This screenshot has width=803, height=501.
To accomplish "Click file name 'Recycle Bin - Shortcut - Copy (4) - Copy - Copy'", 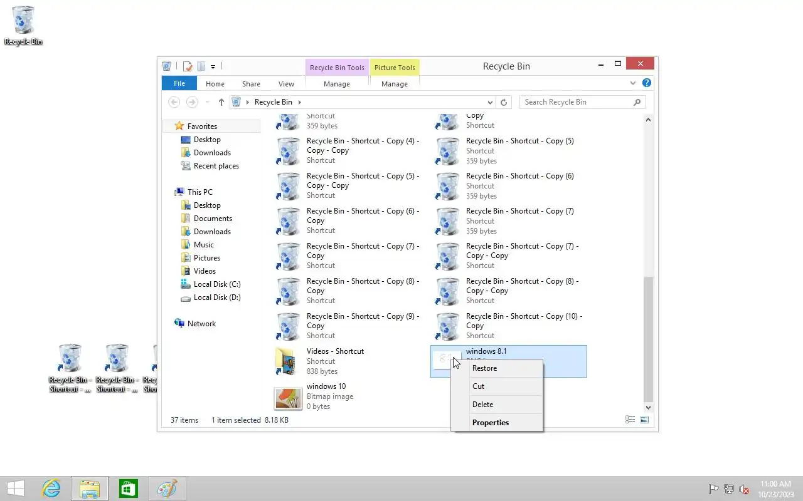I will pyautogui.click(x=363, y=146).
